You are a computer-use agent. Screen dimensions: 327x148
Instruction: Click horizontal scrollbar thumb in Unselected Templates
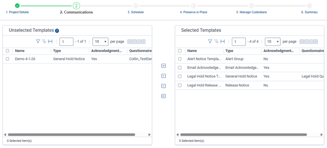pyautogui.click(x=71, y=135)
